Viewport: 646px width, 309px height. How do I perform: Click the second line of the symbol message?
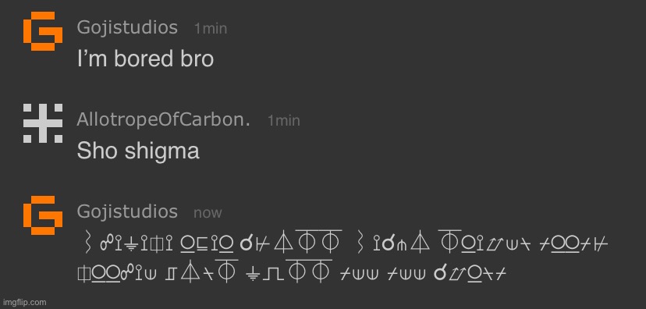[292, 272]
